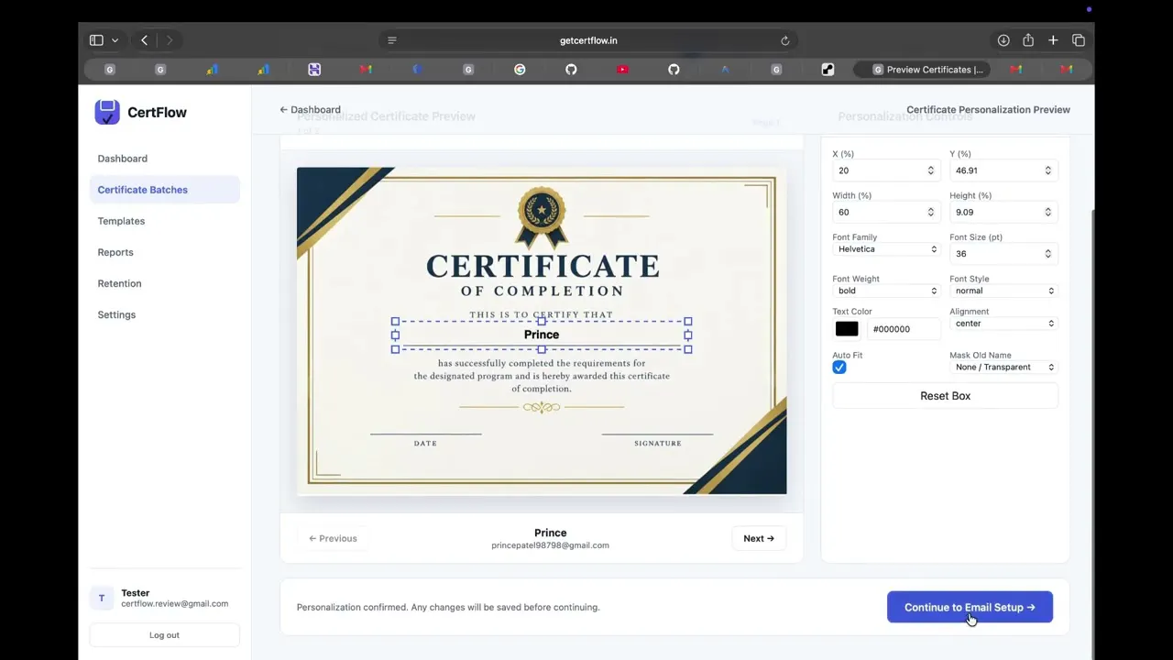Click the browser share icon
This screenshot has height=660, width=1173.
pos(1028,40)
